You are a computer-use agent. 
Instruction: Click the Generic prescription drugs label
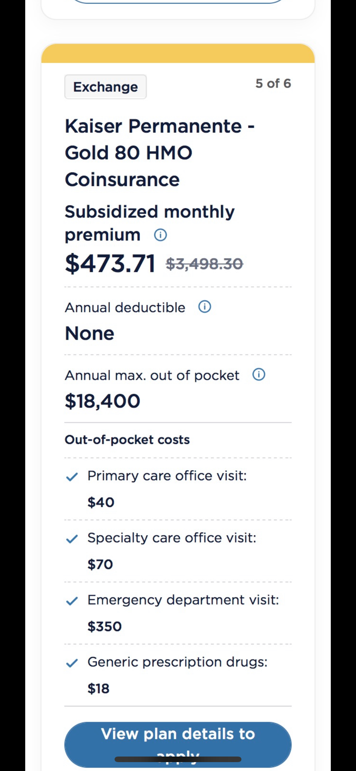coord(177,662)
